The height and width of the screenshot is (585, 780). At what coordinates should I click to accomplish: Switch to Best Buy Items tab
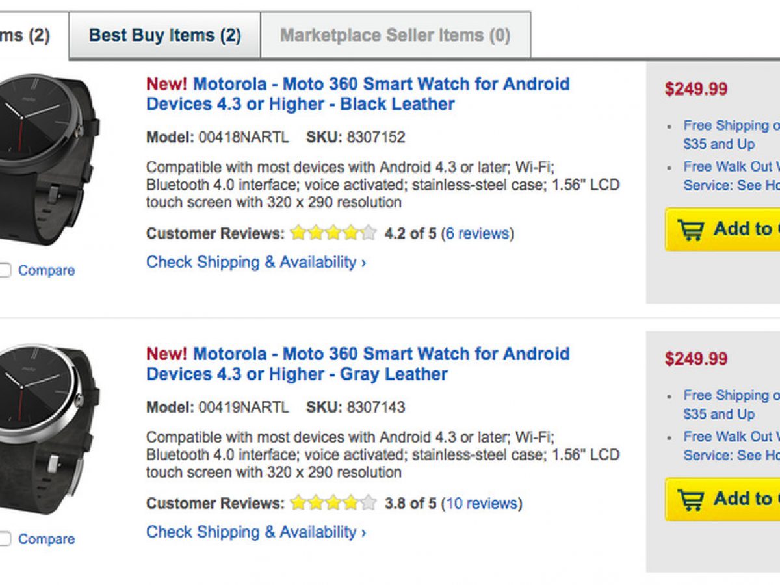[x=164, y=35]
